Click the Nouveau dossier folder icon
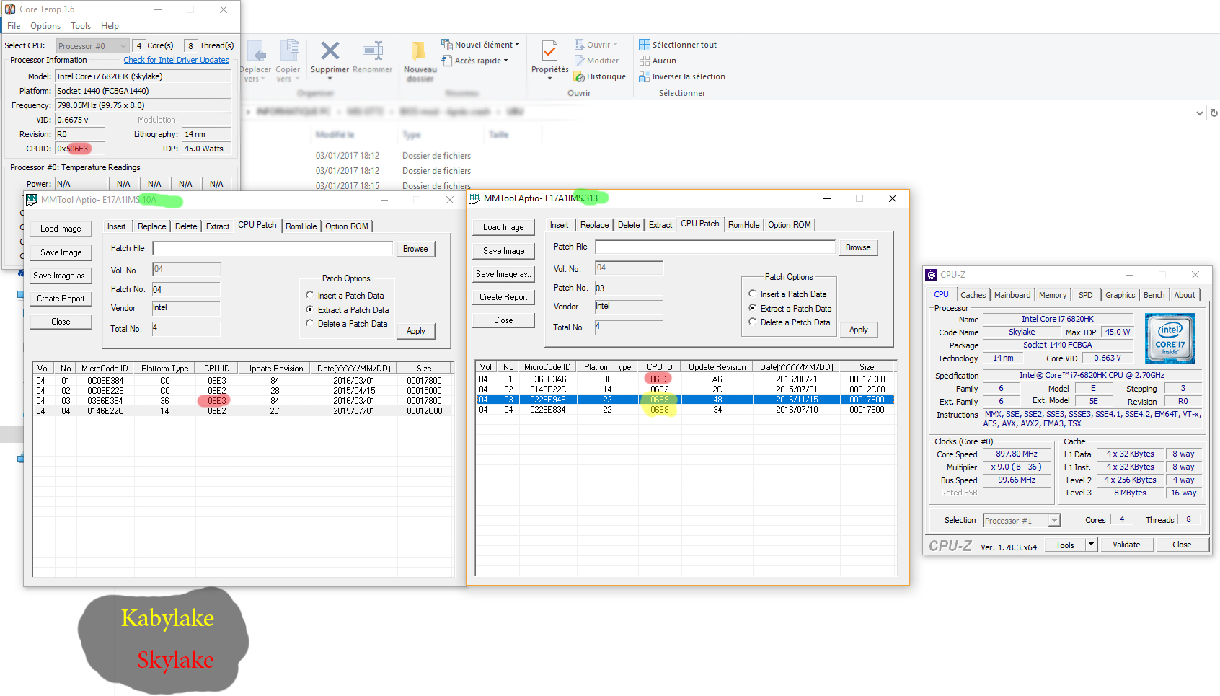 [419, 51]
